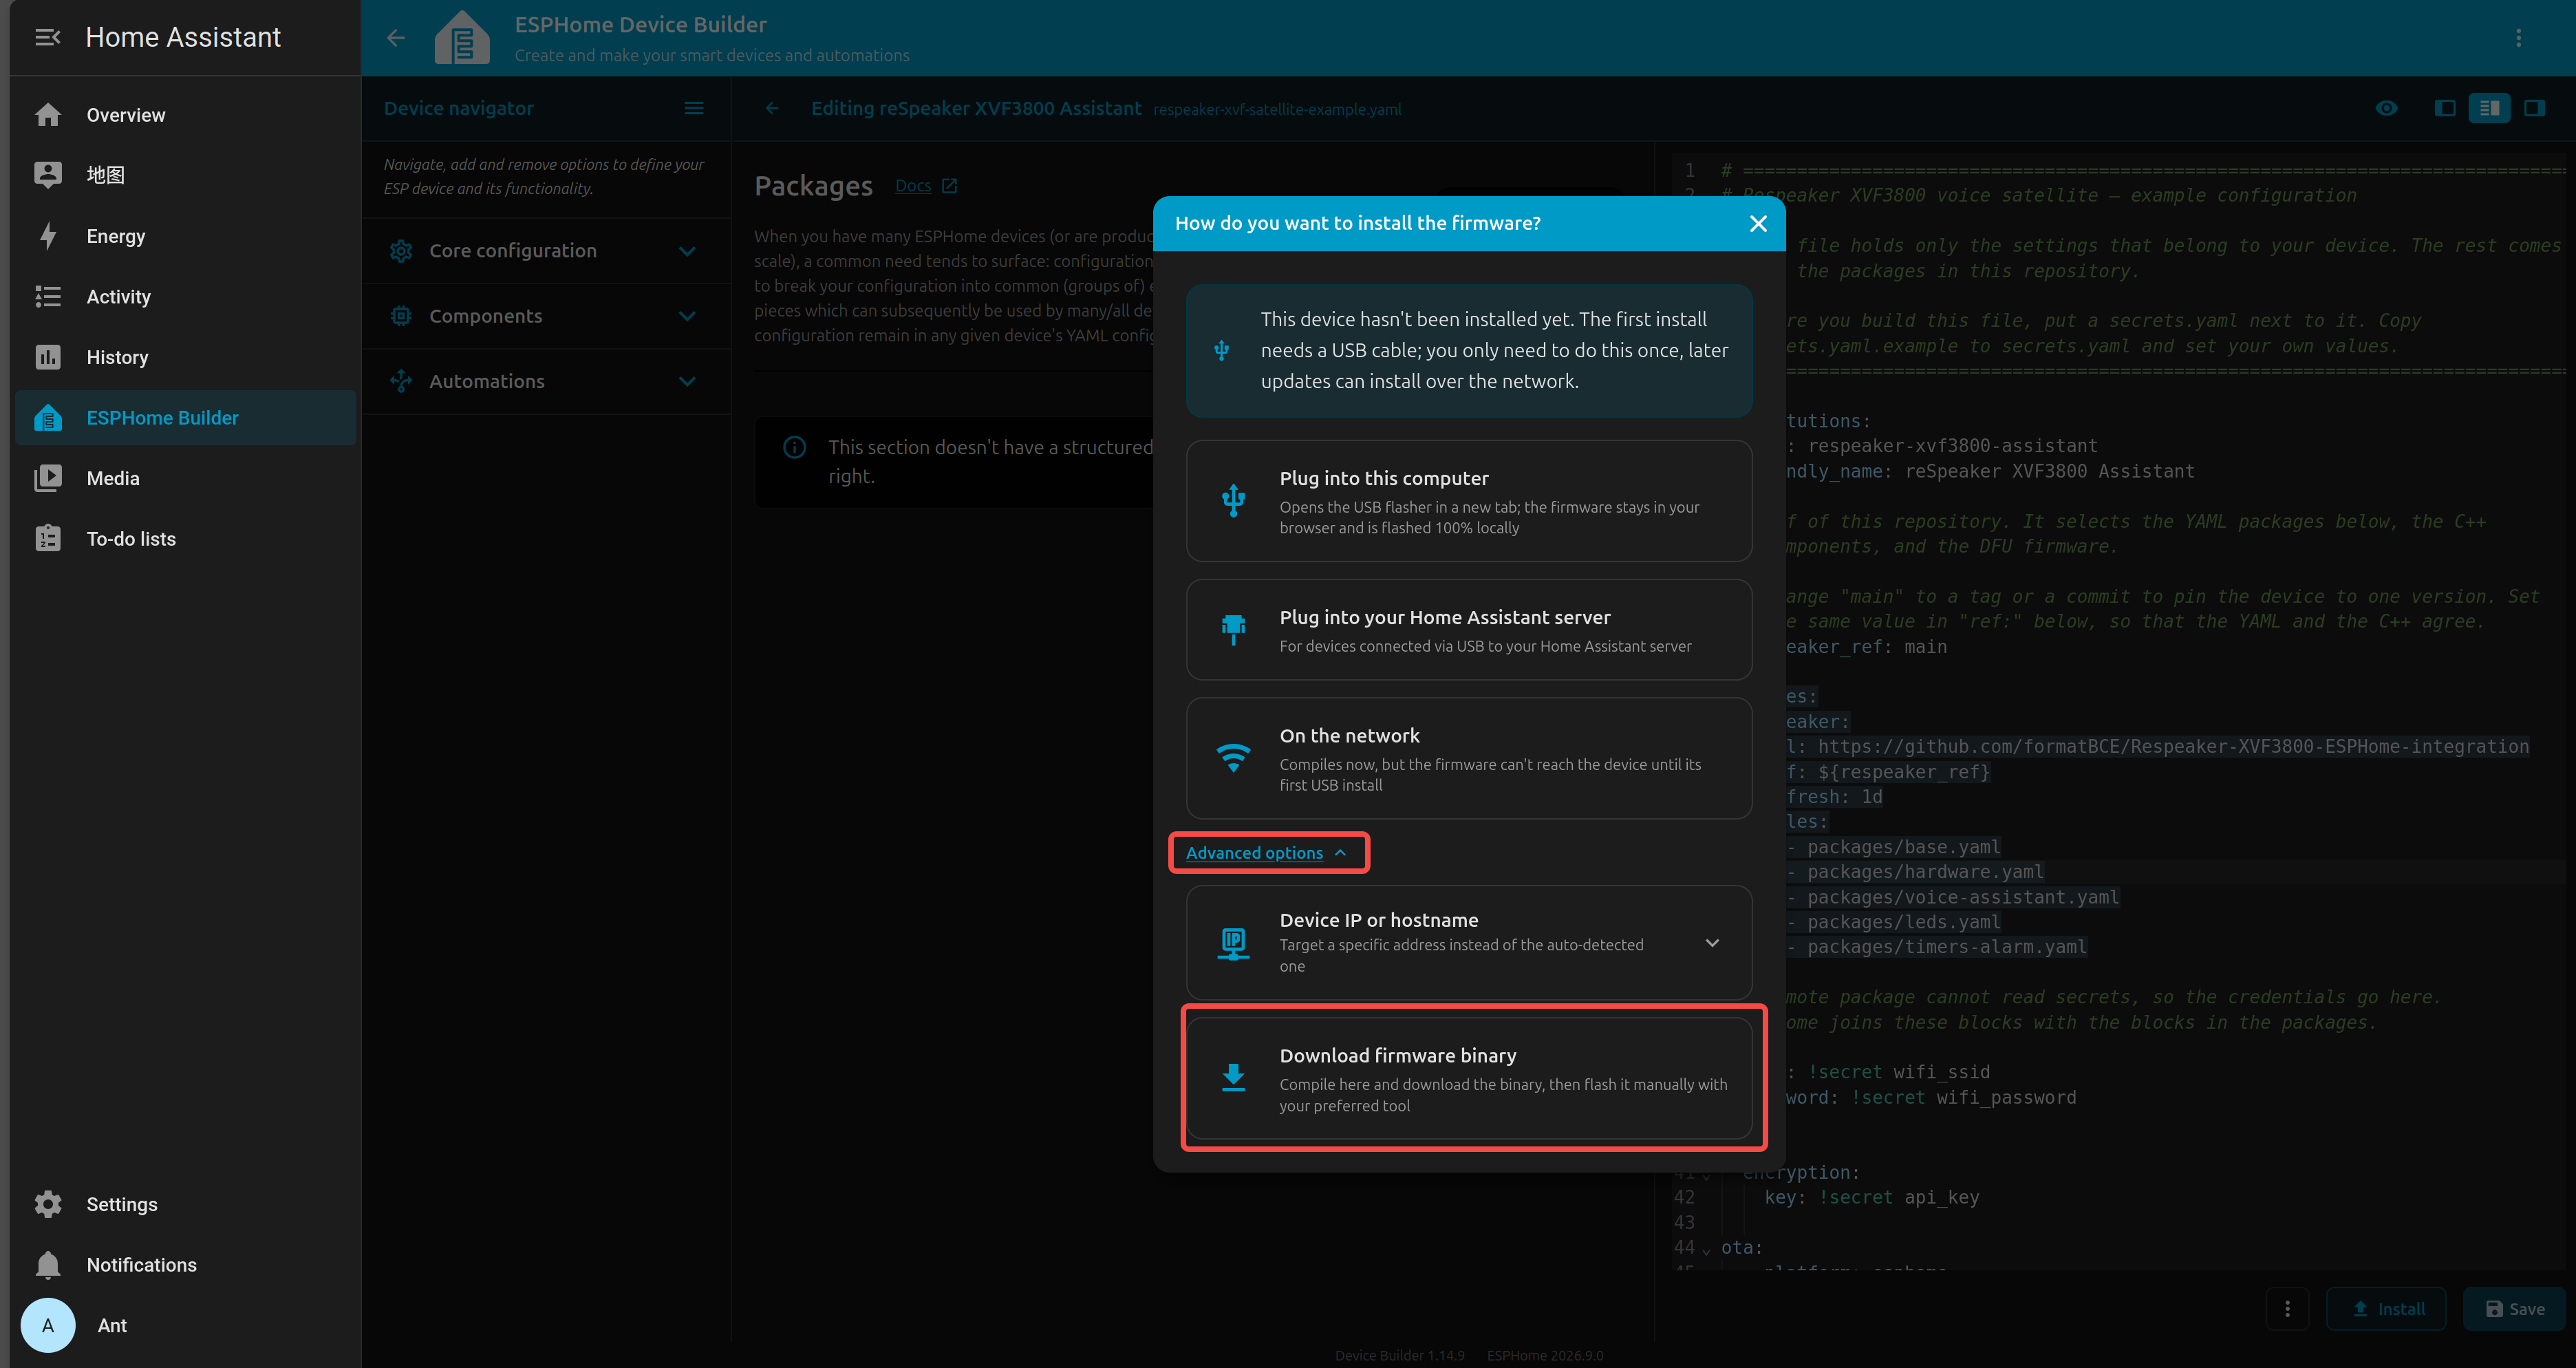Image resolution: width=2576 pixels, height=1368 pixels.
Task: Select the On the network install option
Action: click(x=1469, y=759)
